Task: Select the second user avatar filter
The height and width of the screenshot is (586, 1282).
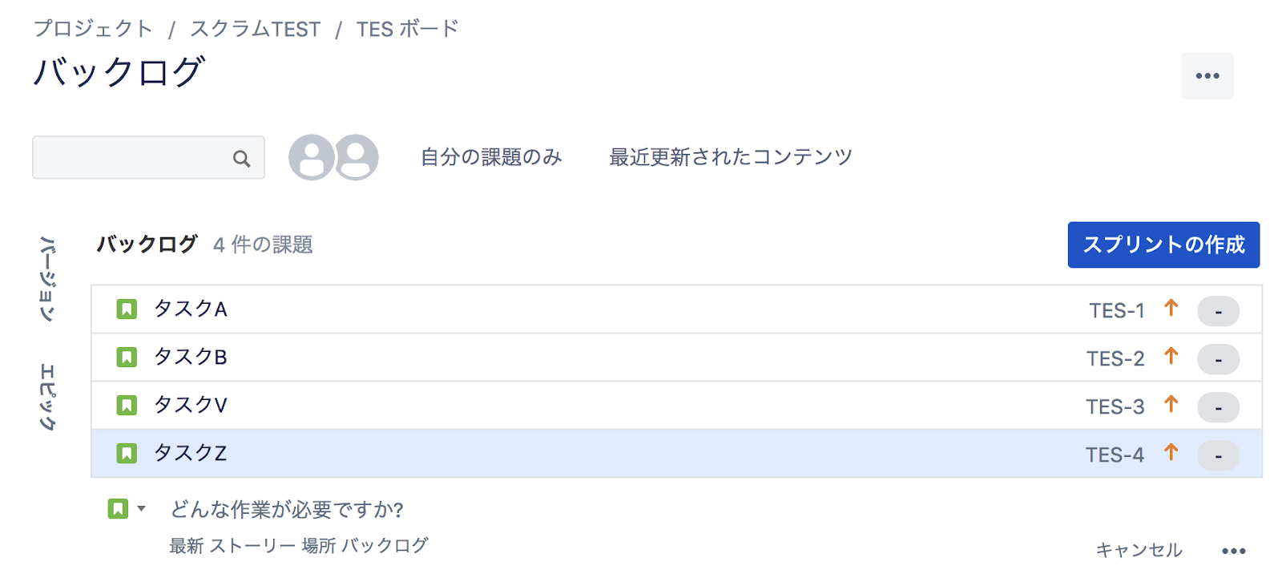Action: [357, 157]
